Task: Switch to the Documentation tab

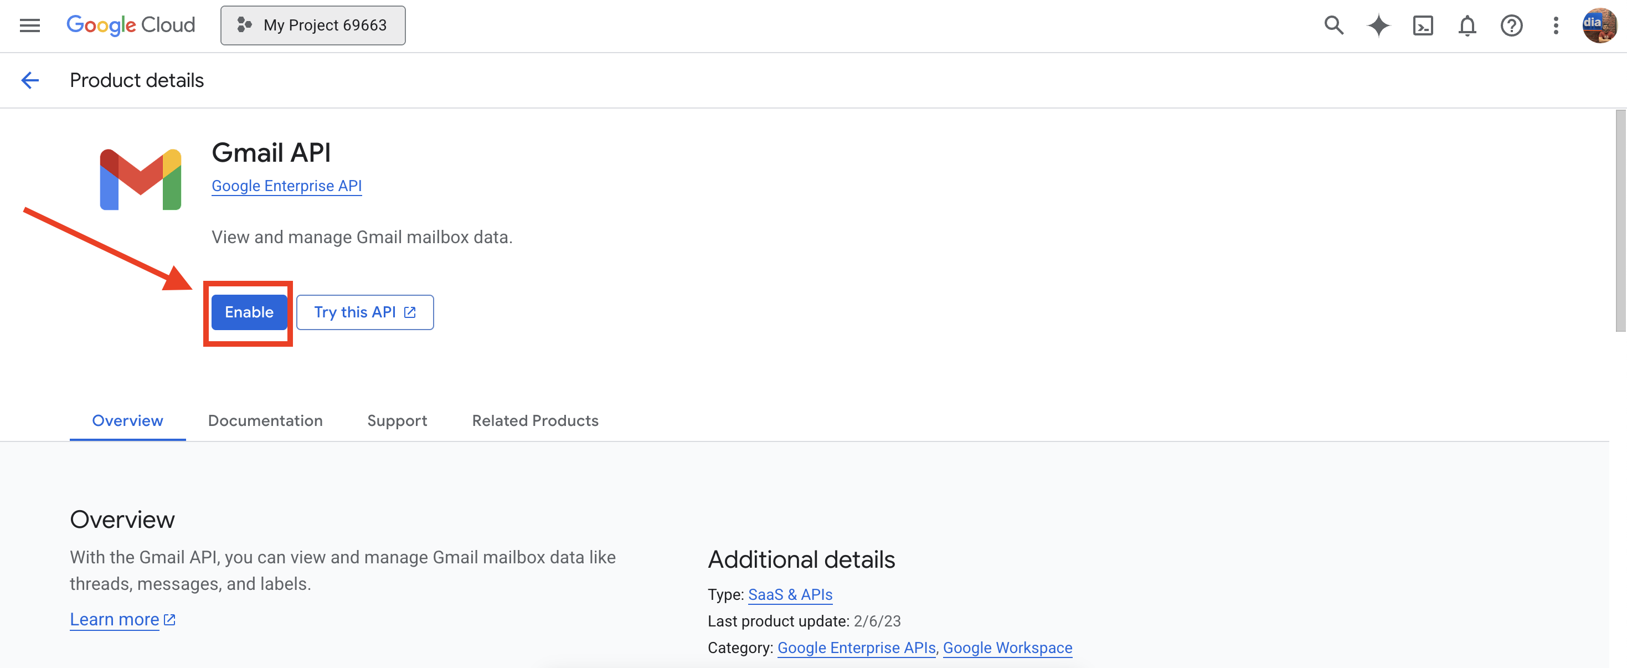Action: pos(265,421)
